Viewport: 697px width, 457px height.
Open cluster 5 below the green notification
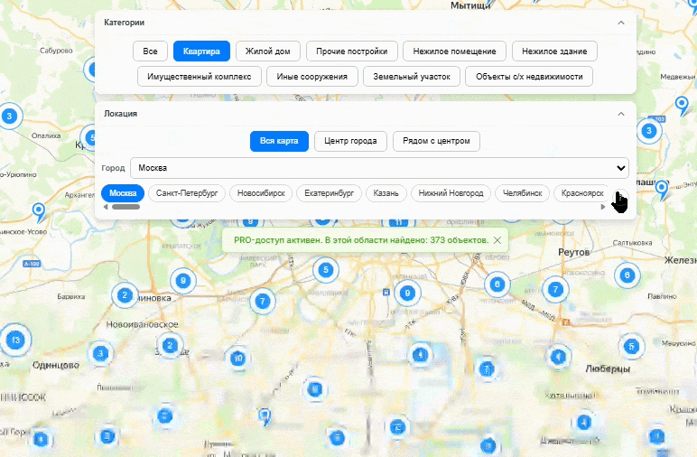tap(326, 270)
